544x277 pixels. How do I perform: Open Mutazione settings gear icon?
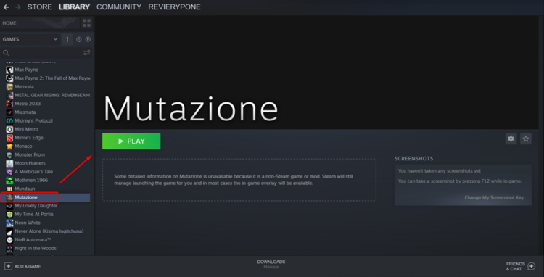click(511, 138)
